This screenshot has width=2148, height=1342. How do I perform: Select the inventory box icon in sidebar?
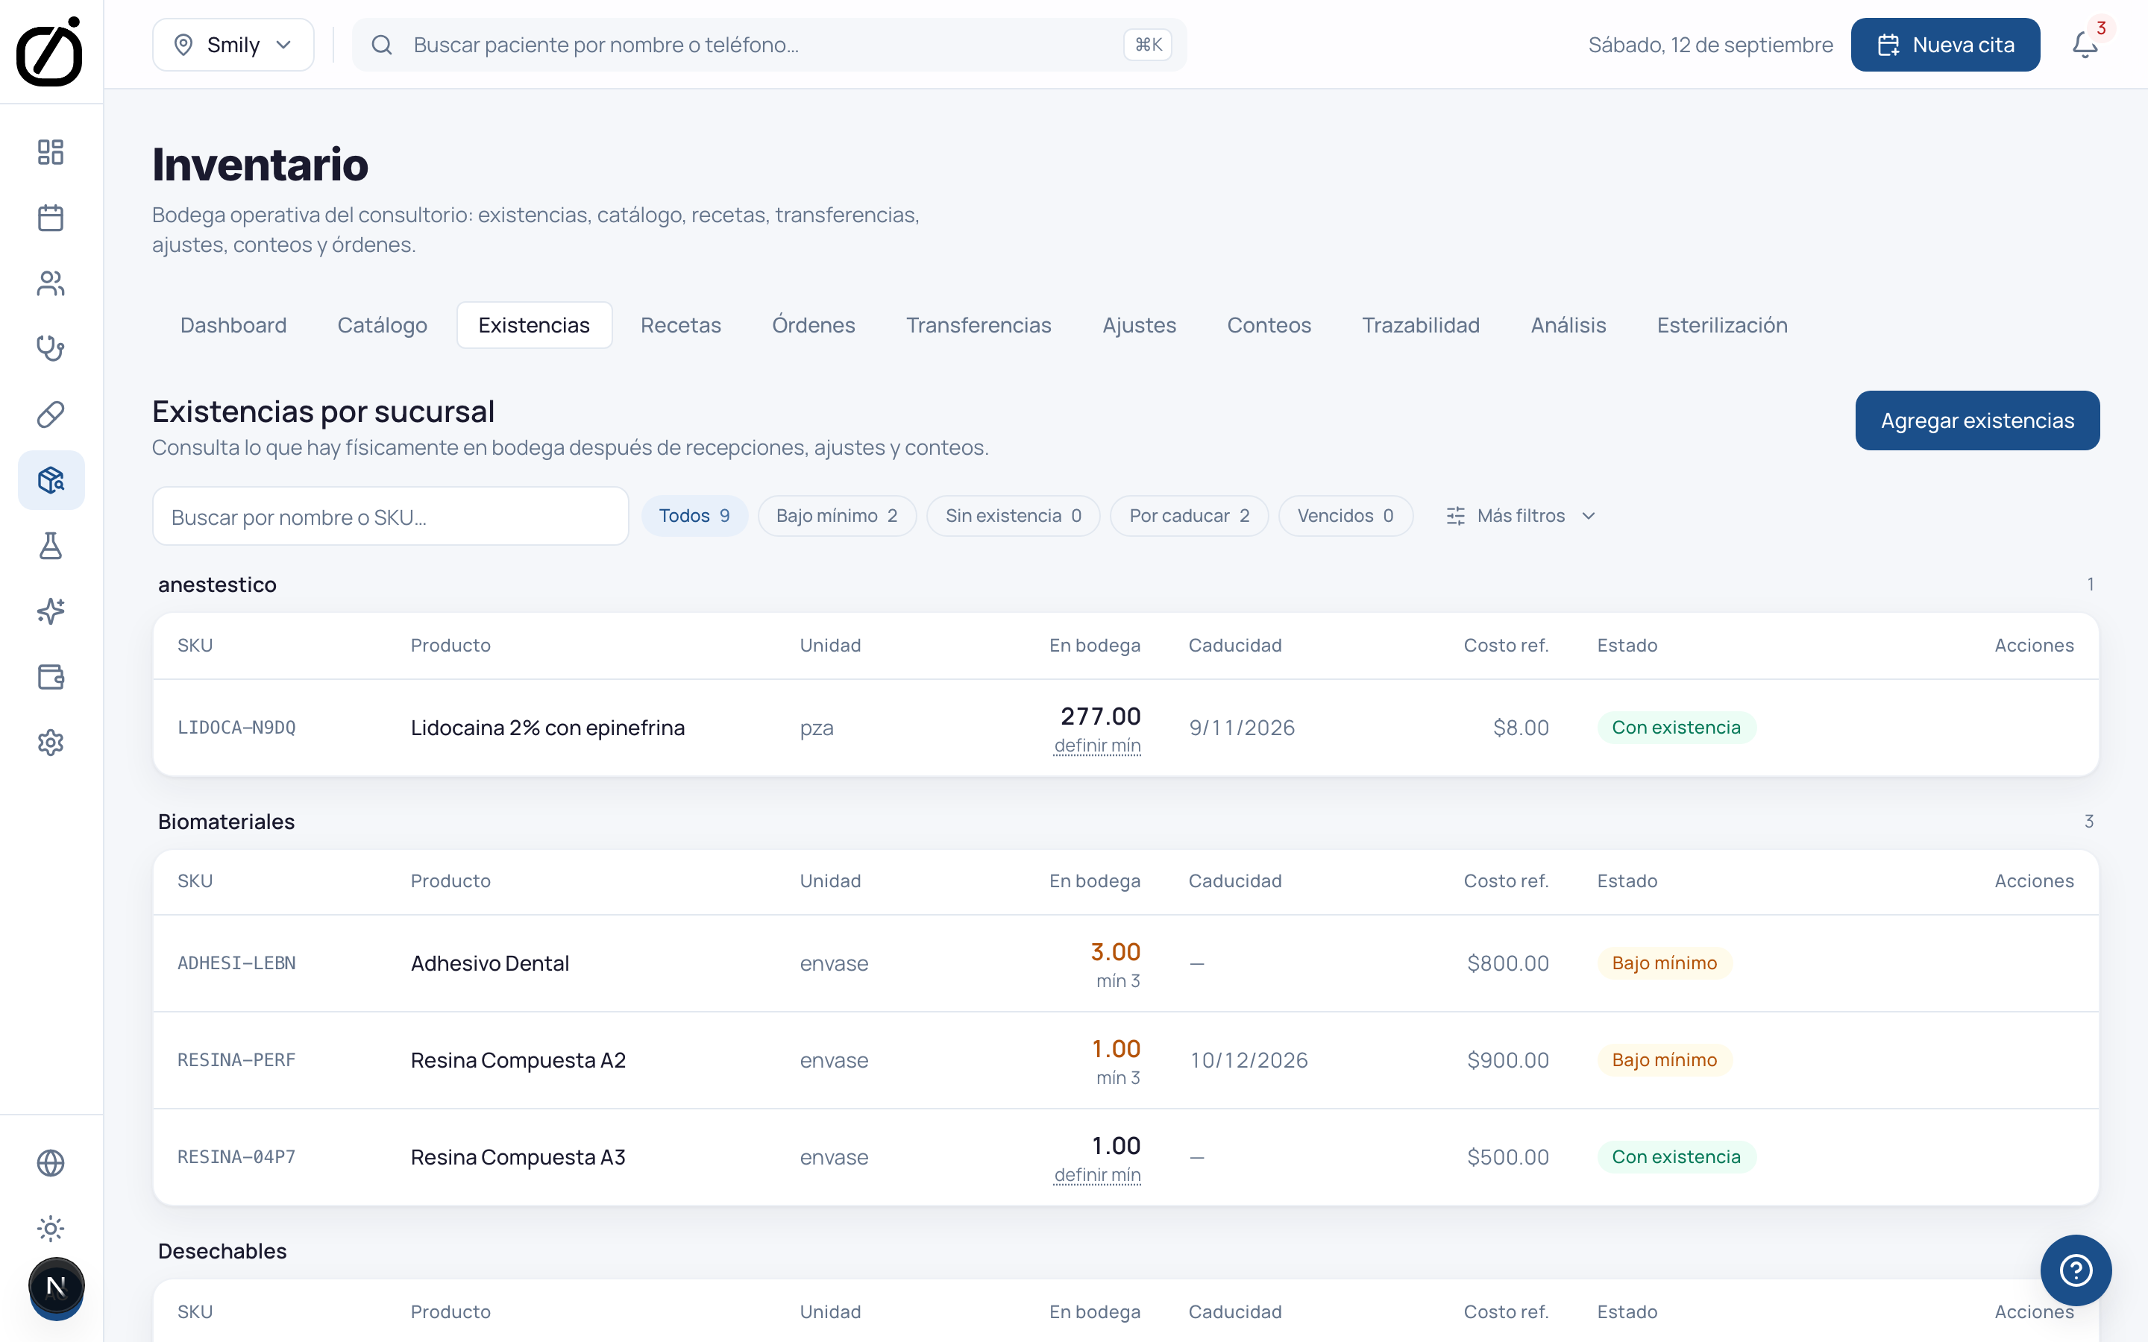pos(51,480)
